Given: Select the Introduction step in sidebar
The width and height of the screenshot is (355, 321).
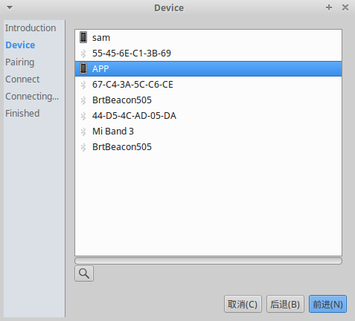Looking at the screenshot, I should [x=31, y=27].
